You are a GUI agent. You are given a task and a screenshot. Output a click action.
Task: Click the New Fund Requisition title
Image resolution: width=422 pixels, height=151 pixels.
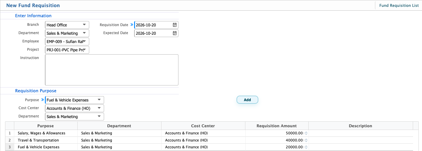coord(33,5)
